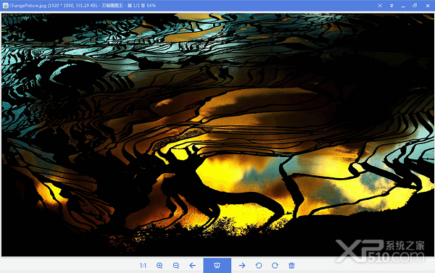Click the ChangePicture.jpg title text
This screenshot has width=435, height=273.
(x=28, y=6)
